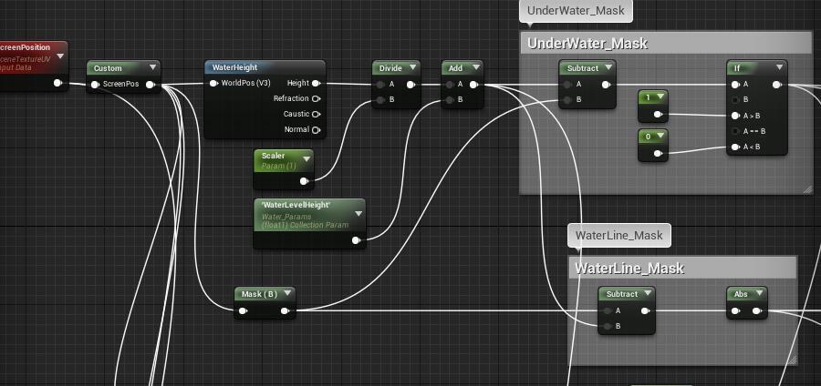Image resolution: width=821 pixels, height=386 pixels.
Task: Expand the Divide node dropdown arrow
Action: tap(413, 67)
